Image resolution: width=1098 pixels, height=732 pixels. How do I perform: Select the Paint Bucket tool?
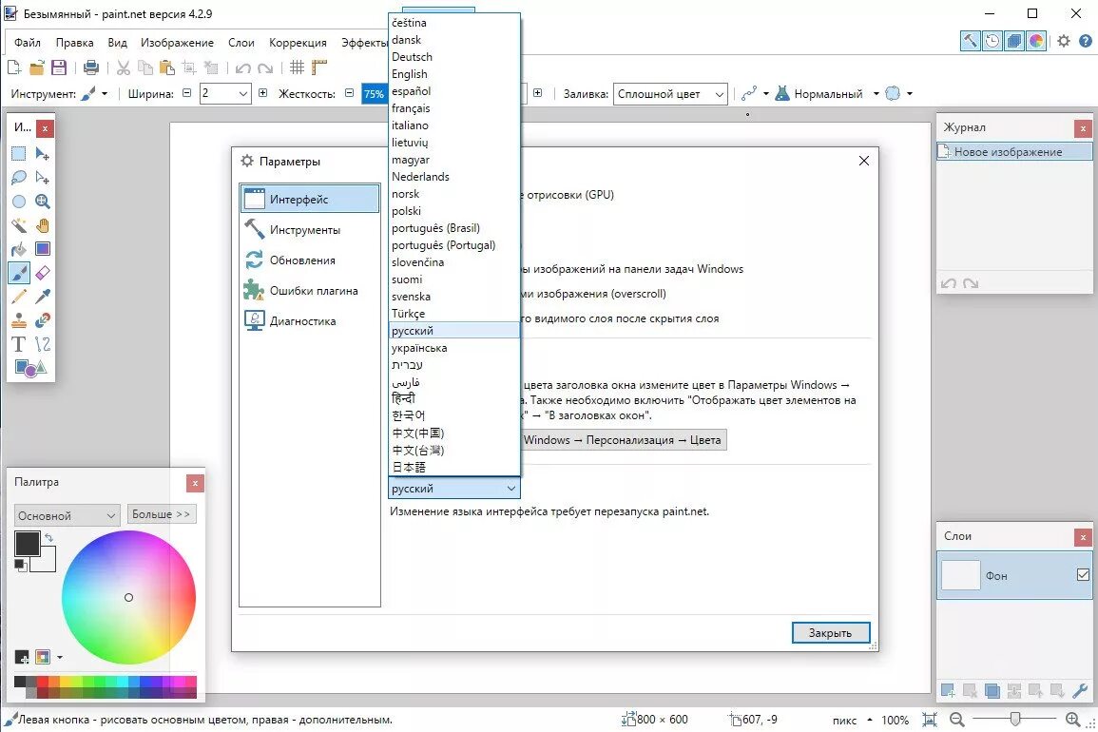click(x=19, y=249)
